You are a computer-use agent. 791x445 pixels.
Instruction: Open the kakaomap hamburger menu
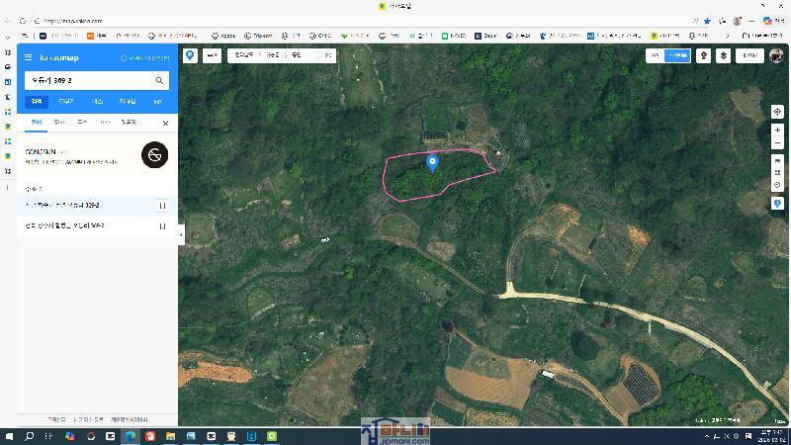coord(29,58)
